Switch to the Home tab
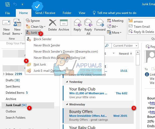 point(24,13)
